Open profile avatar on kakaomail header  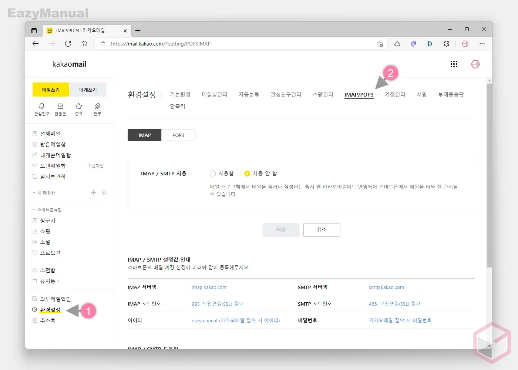[x=475, y=64]
